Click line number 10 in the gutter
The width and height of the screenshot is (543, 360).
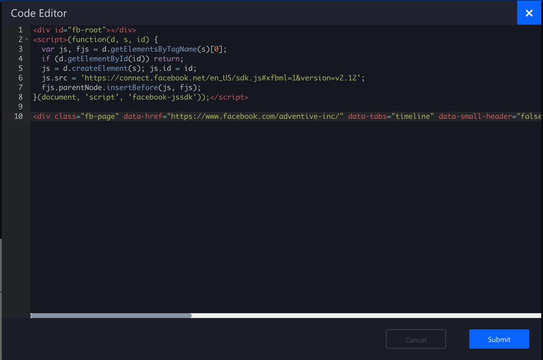coord(18,116)
